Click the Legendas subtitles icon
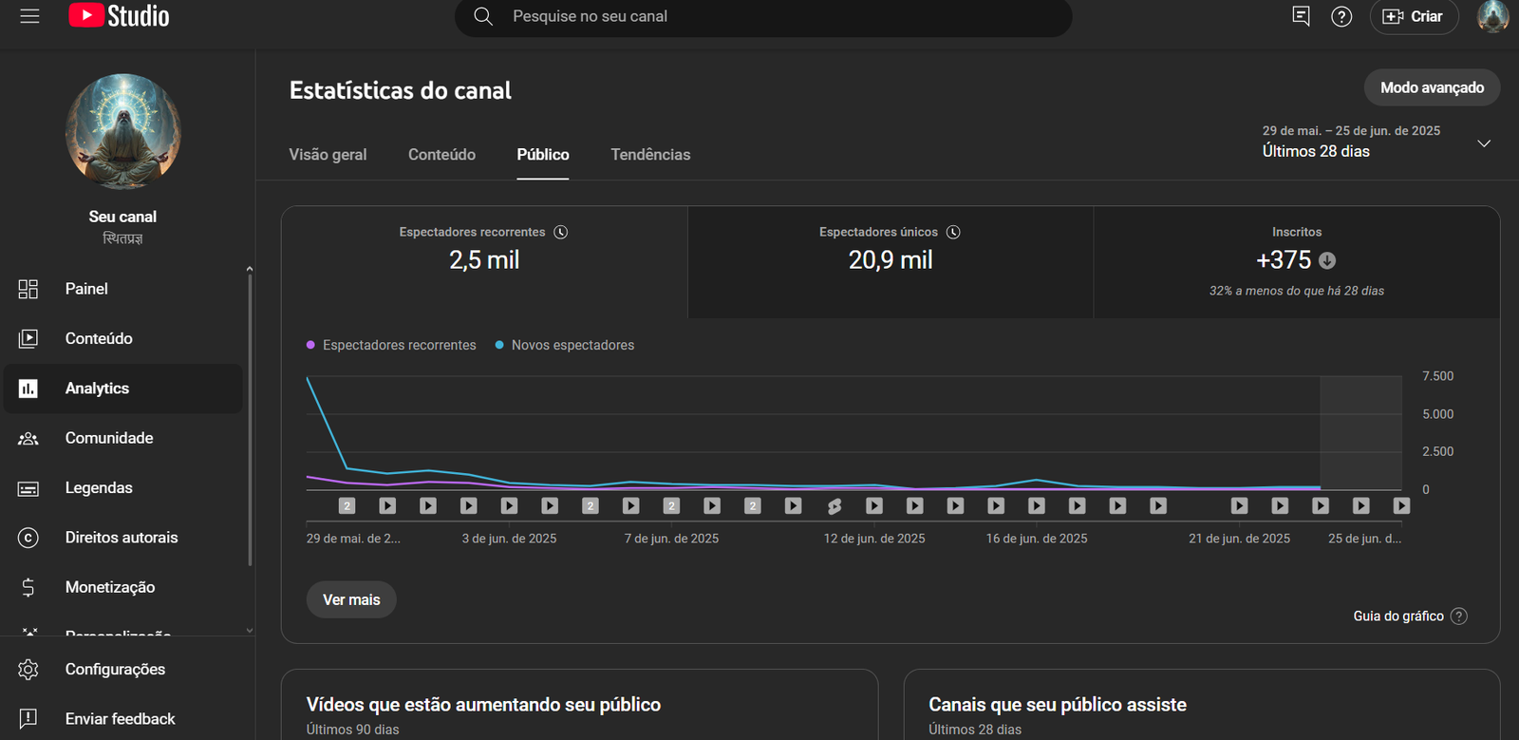Viewport: 1519px width, 740px height. point(28,488)
